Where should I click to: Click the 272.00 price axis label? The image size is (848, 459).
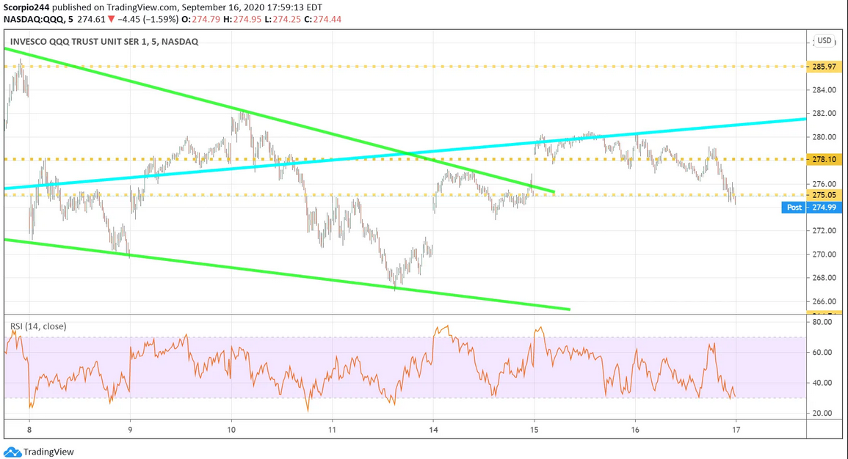(x=824, y=230)
